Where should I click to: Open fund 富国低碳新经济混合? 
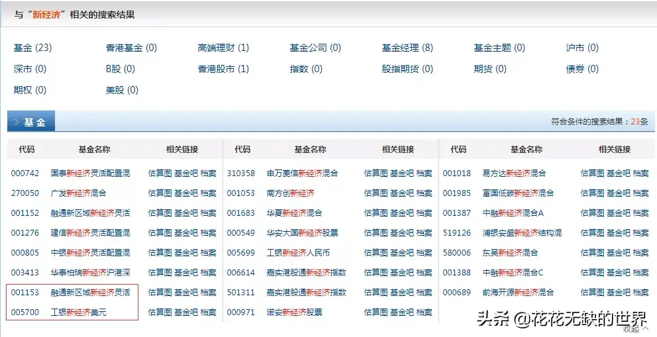click(x=518, y=193)
